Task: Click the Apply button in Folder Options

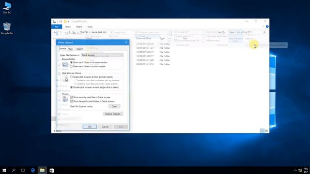Action: [x=121, y=127]
